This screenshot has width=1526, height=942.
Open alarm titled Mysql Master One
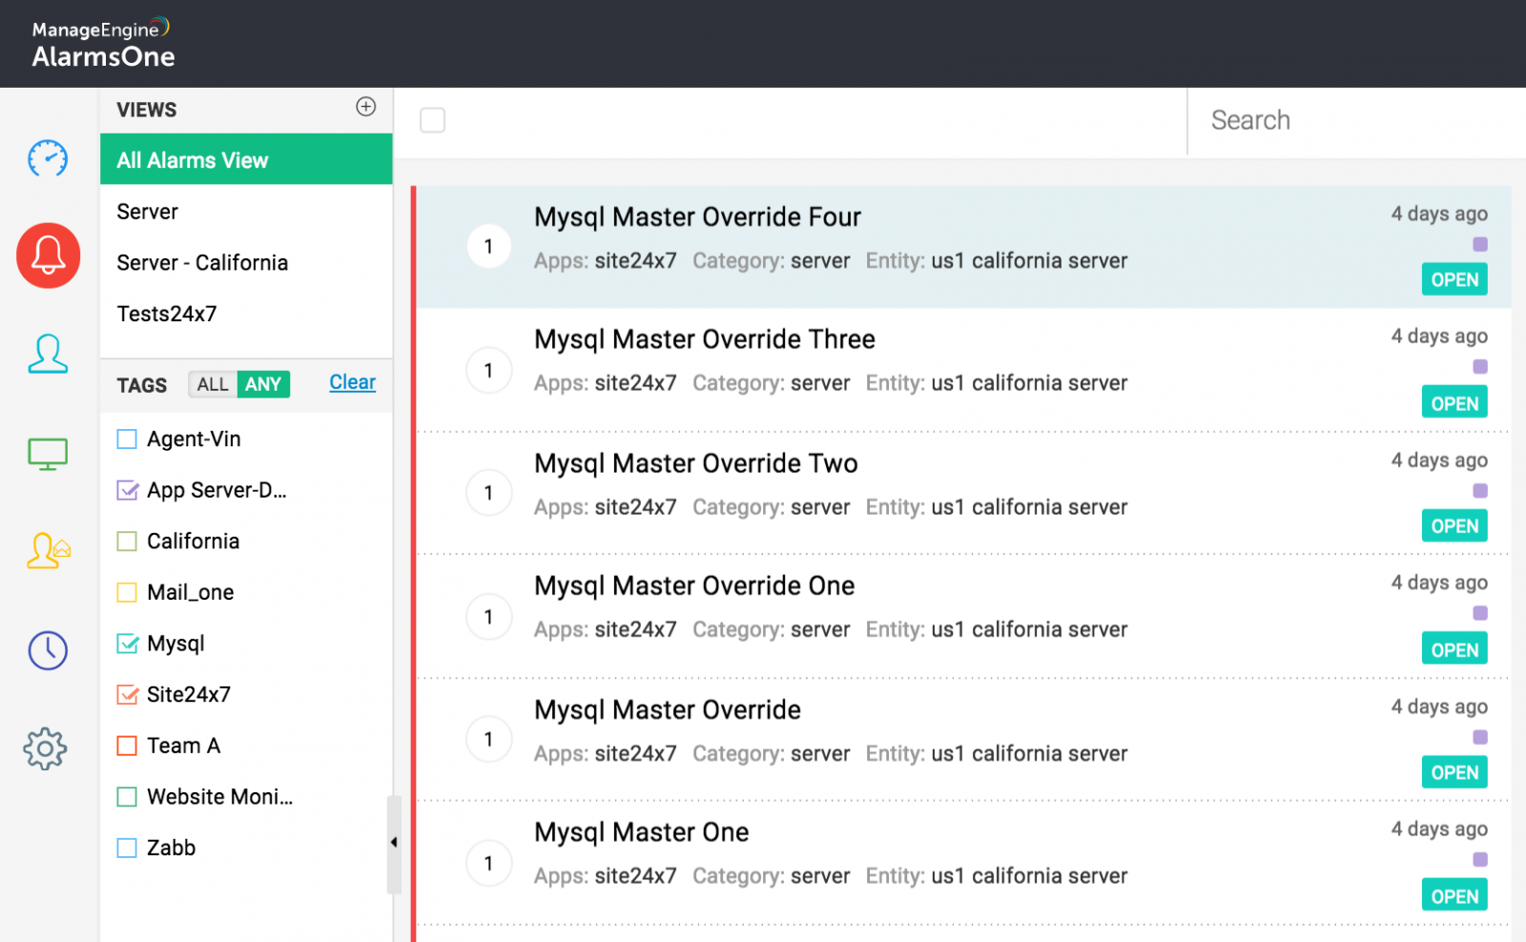642,832
